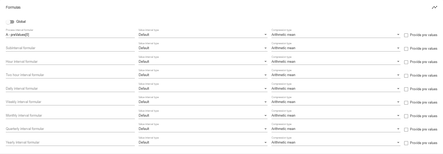This screenshot has width=443, height=154.
Task: Click the Process interval formular input field
Action: point(70,35)
